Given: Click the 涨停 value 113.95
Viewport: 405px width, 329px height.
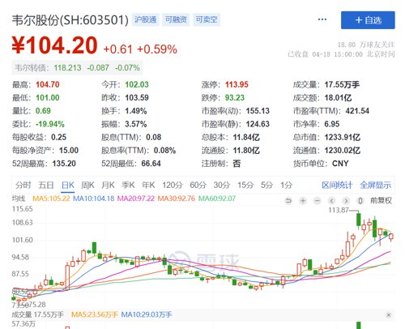Looking at the screenshot, I should [x=237, y=84].
